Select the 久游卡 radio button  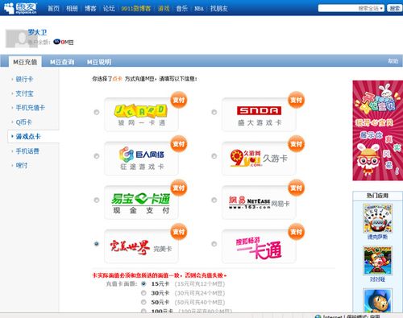click(x=214, y=156)
